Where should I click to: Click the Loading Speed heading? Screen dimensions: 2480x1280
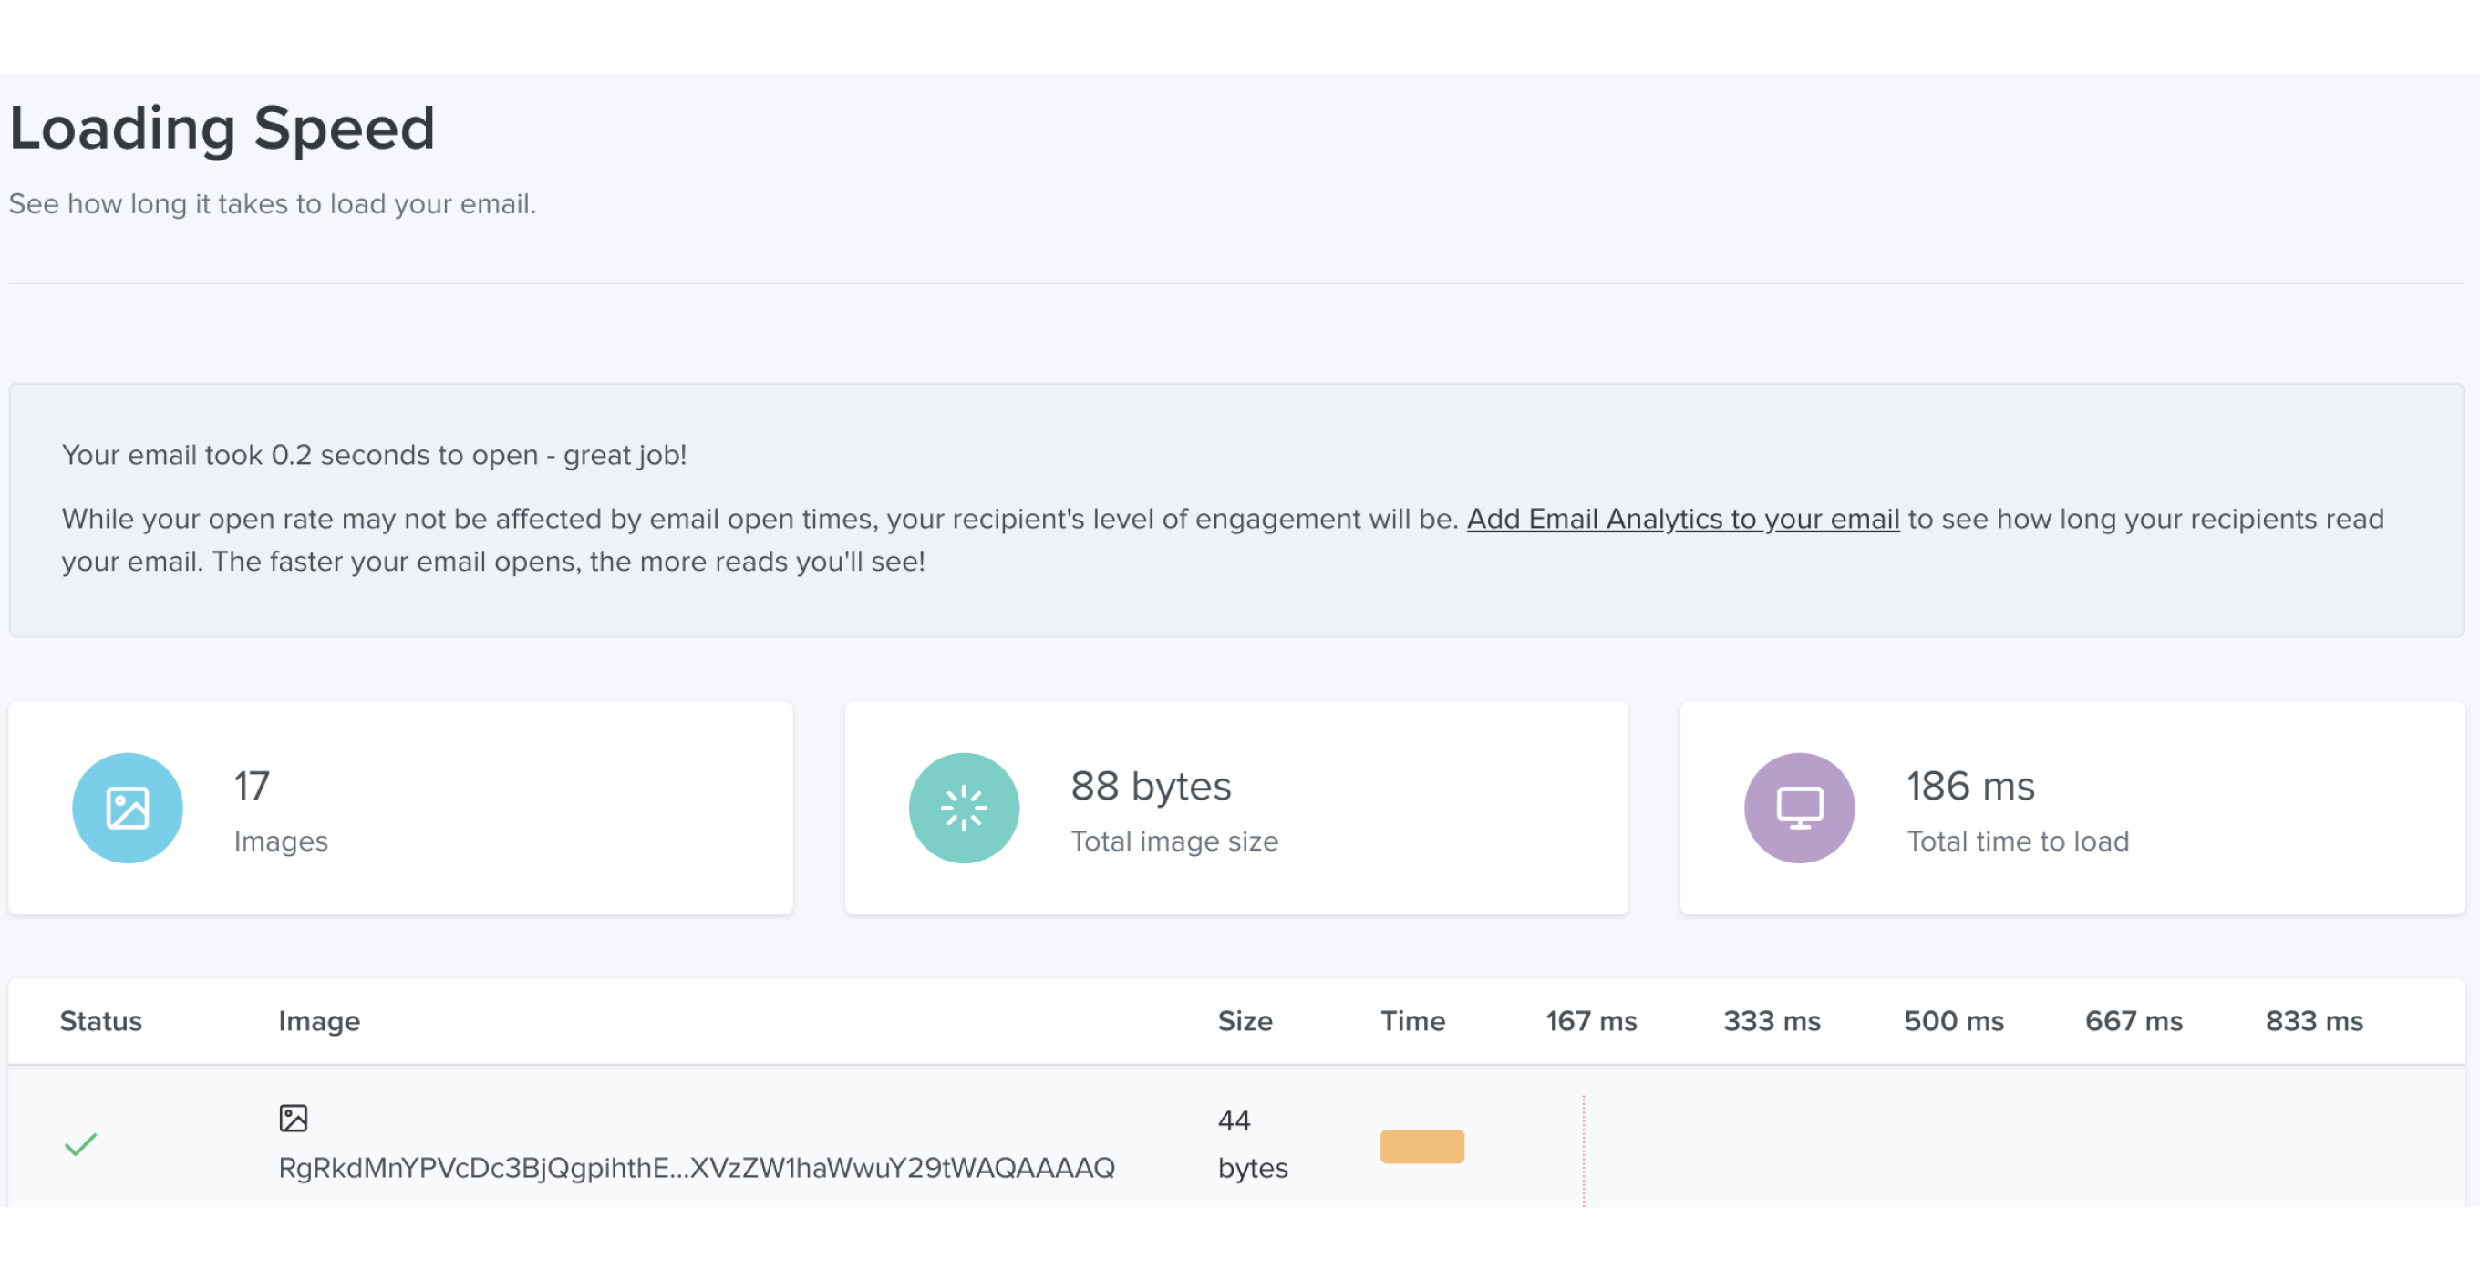point(222,128)
